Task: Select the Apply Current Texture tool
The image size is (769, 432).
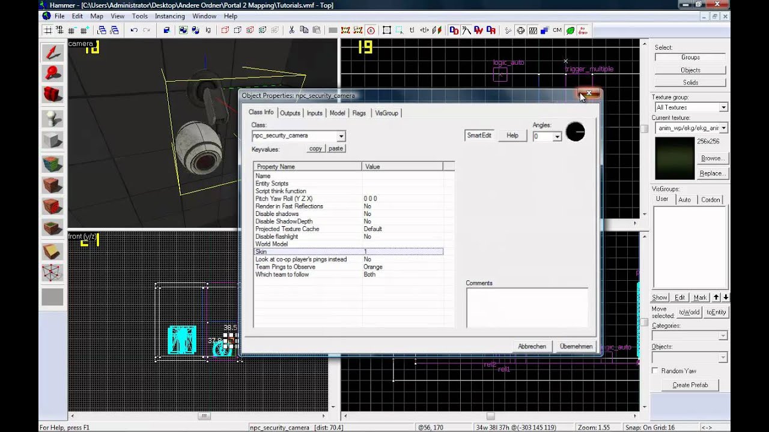Action: click(x=52, y=184)
